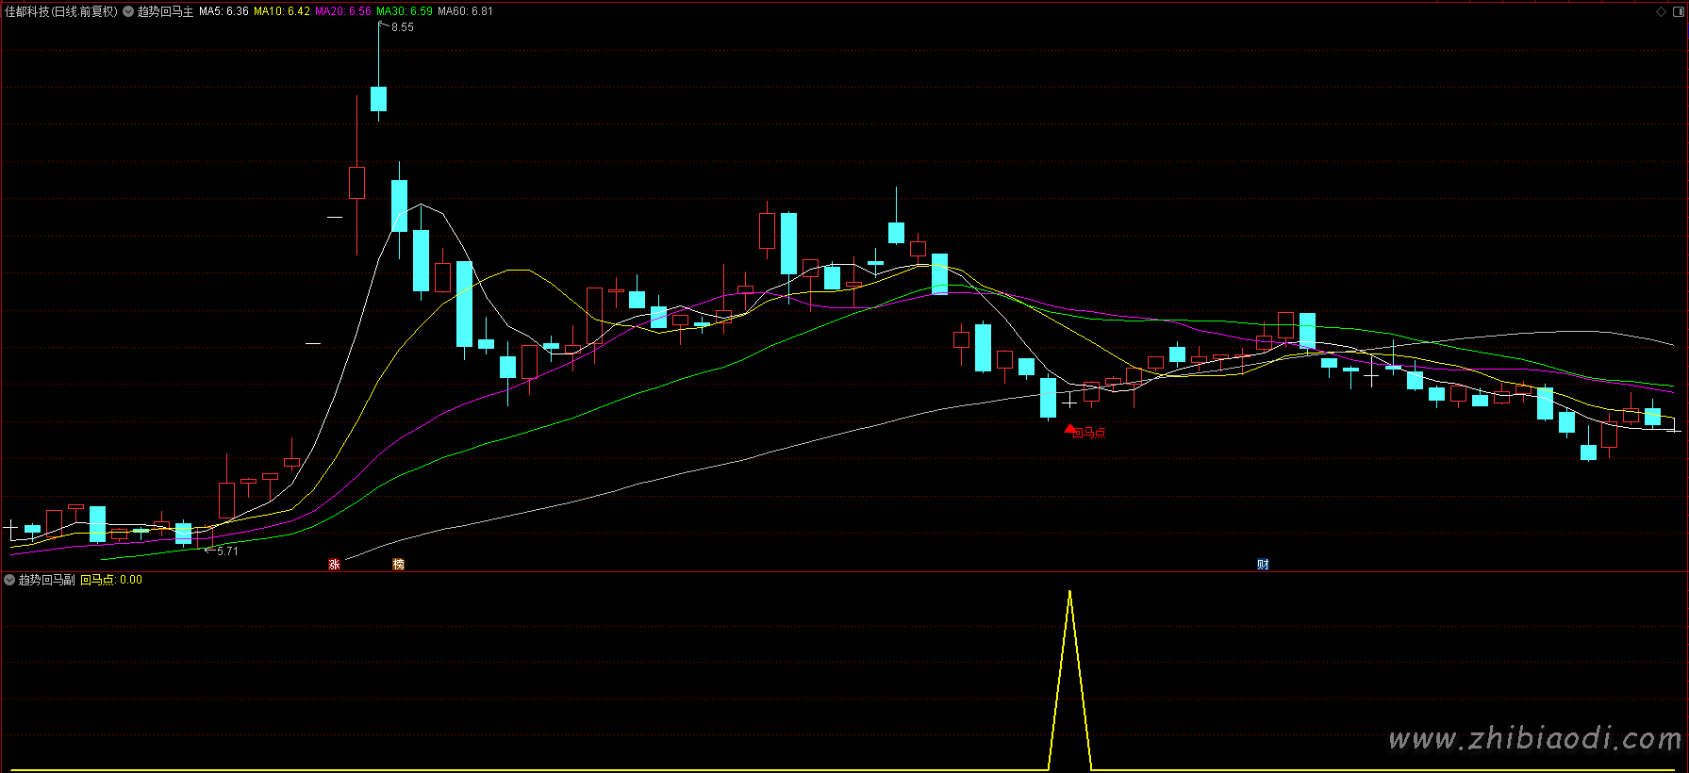Screen dimensions: 1689x773
Task: Click the 5.71 low price marker
Action: [226, 551]
